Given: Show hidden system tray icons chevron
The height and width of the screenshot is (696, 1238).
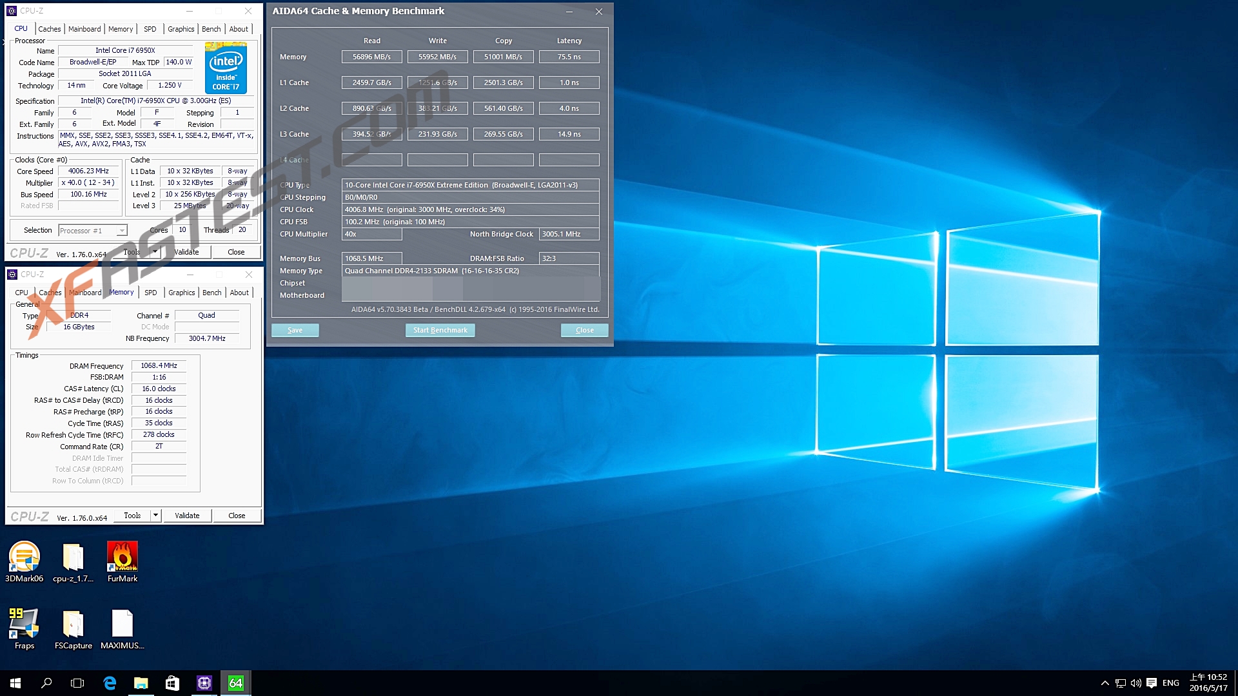Looking at the screenshot, I should pyautogui.click(x=1105, y=683).
